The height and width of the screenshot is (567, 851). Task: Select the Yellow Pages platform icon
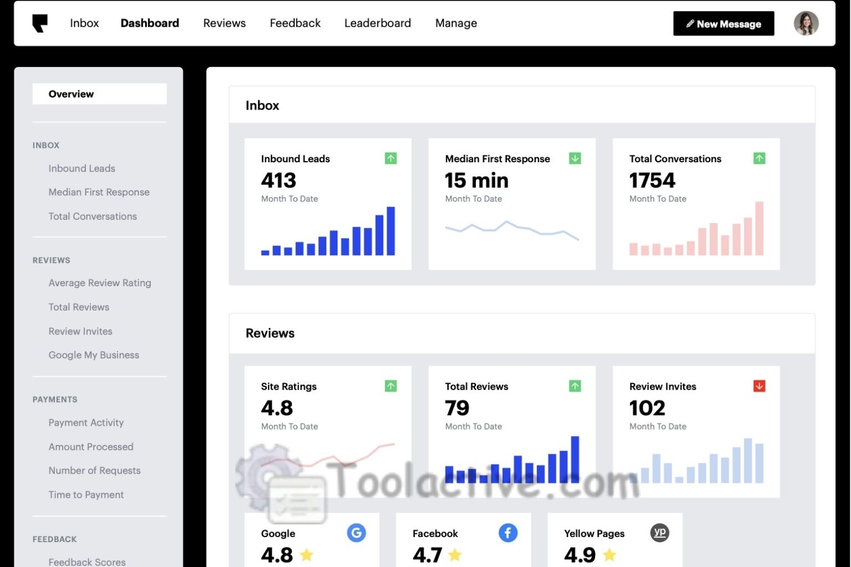point(658,532)
